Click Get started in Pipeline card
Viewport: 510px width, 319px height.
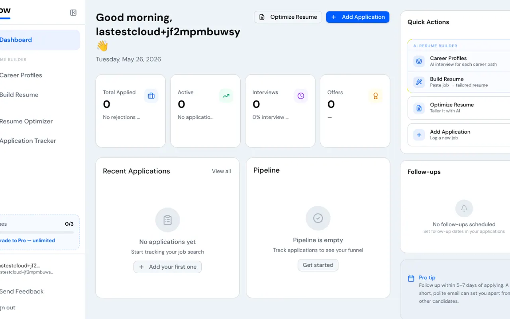pos(318,265)
